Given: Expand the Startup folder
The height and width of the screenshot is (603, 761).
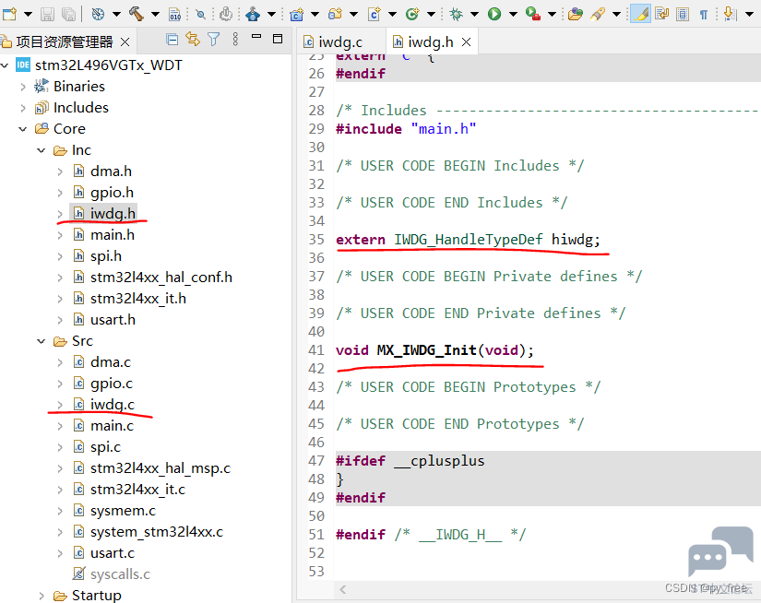Looking at the screenshot, I should 42,596.
